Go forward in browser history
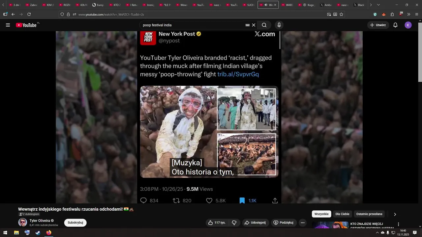422x237 pixels. coord(21,14)
